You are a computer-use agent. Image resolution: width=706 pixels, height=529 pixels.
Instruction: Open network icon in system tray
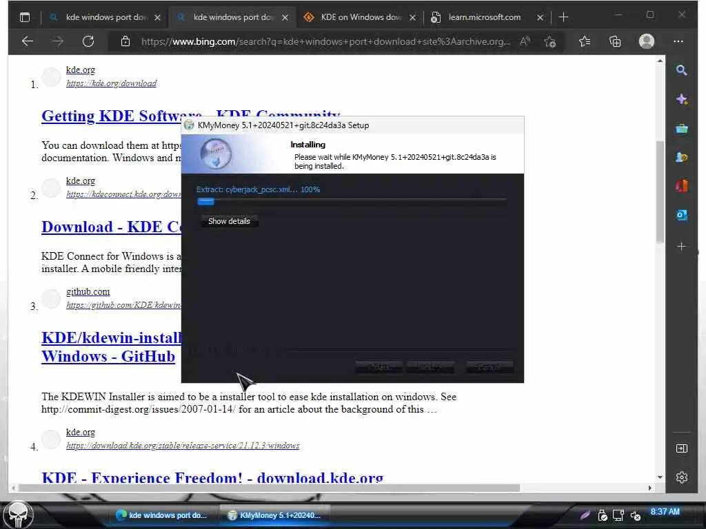[618, 515]
